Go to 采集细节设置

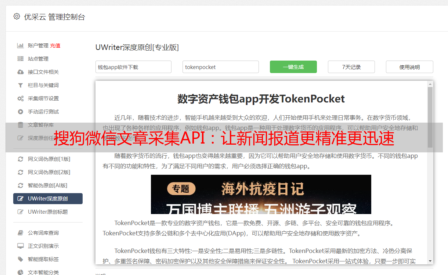coord(43,98)
